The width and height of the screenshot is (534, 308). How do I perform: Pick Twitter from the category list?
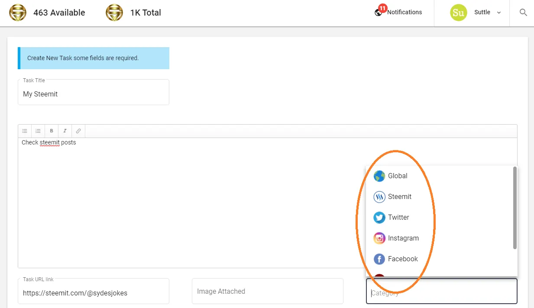point(439,218)
